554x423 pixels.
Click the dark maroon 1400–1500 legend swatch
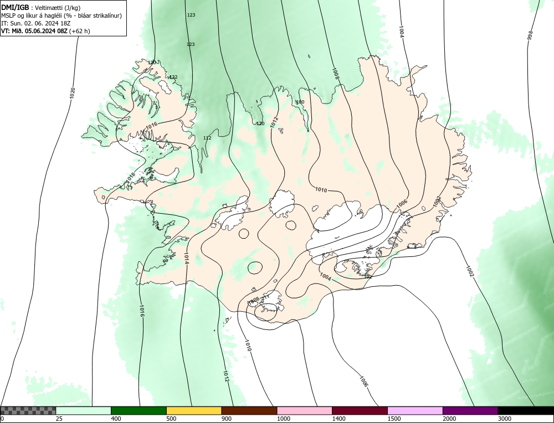(x=360, y=411)
